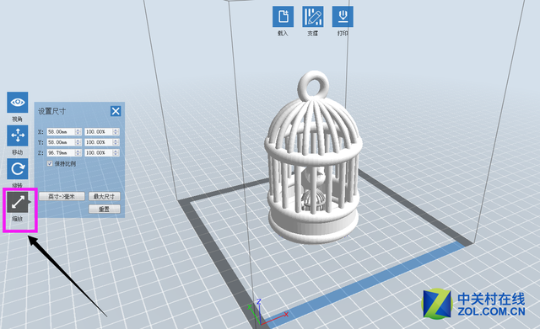The height and width of the screenshot is (329, 540).
Task: Click the 重置 reset button
Action: (x=105, y=209)
